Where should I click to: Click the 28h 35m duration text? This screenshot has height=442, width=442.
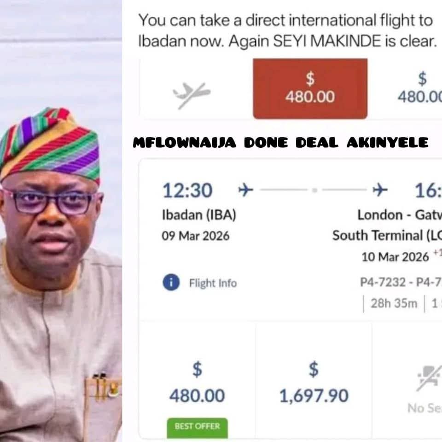pos(394,303)
